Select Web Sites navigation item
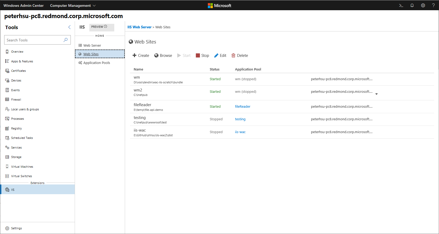Image resolution: width=439 pixels, height=234 pixels. tap(100, 54)
